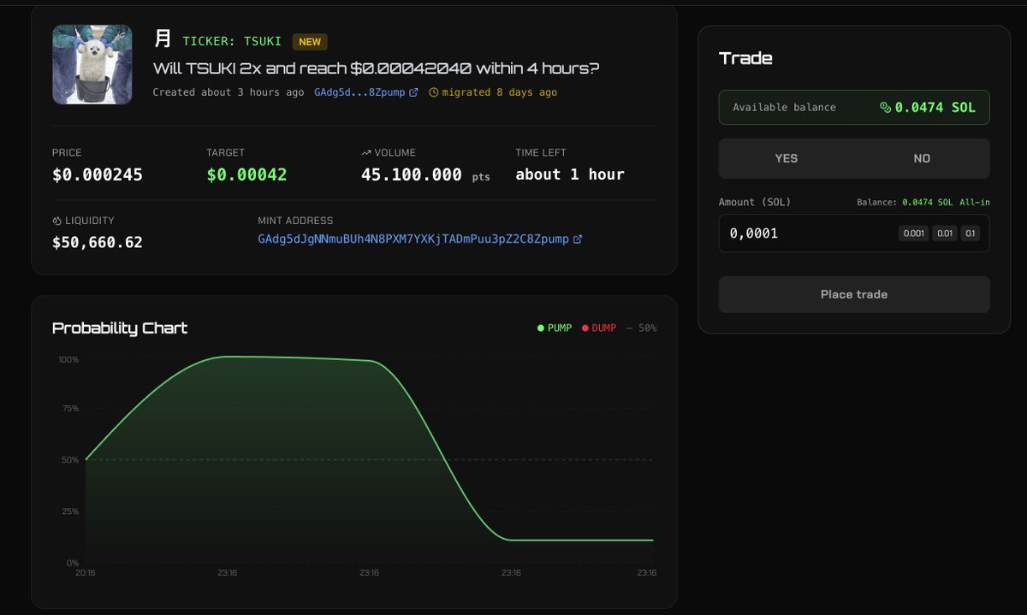Select the YES trade option
The width and height of the screenshot is (1027, 615).
[x=786, y=158]
